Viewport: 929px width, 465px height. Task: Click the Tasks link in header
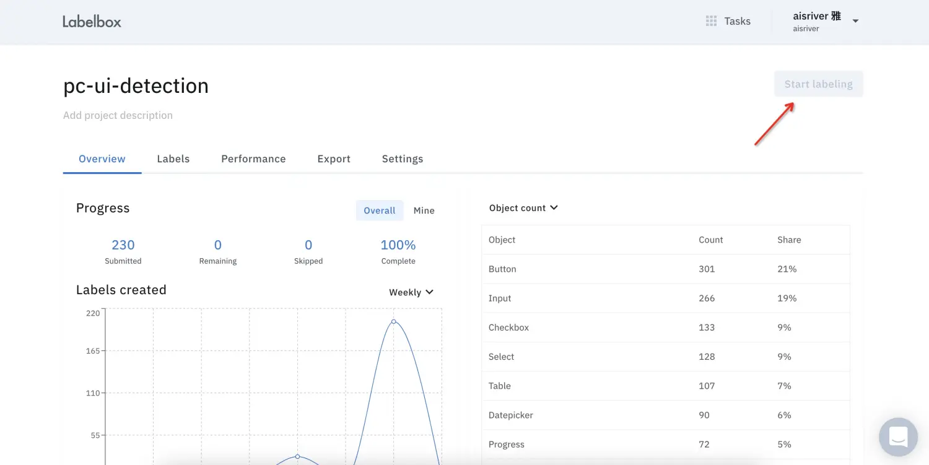point(737,21)
